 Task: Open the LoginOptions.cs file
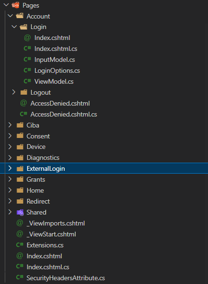pos(57,70)
